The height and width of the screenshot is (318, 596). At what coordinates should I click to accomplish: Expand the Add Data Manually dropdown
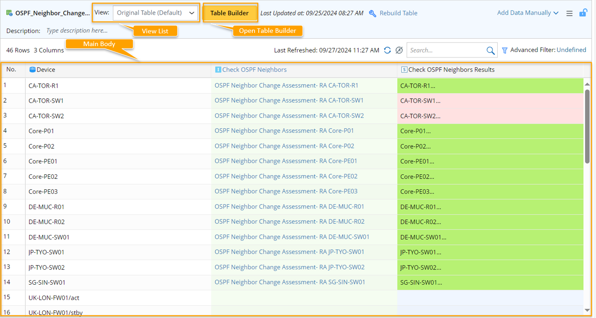[527, 12]
